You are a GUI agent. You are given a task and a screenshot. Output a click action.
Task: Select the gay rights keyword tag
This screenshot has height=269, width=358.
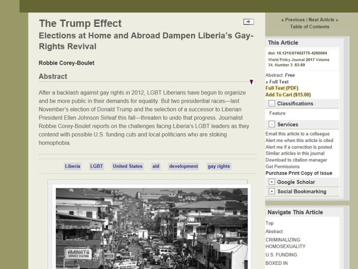click(219, 166)
